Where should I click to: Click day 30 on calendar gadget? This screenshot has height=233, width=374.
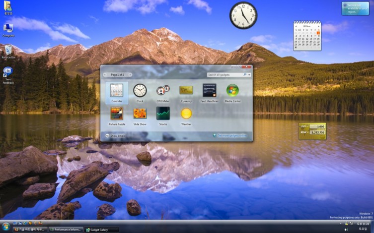296,48
